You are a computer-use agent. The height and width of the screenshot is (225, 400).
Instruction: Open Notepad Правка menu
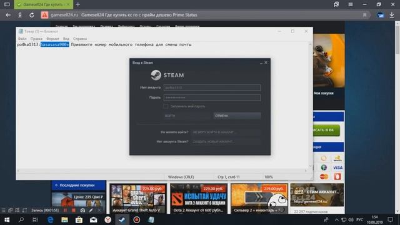coord(36,39)
